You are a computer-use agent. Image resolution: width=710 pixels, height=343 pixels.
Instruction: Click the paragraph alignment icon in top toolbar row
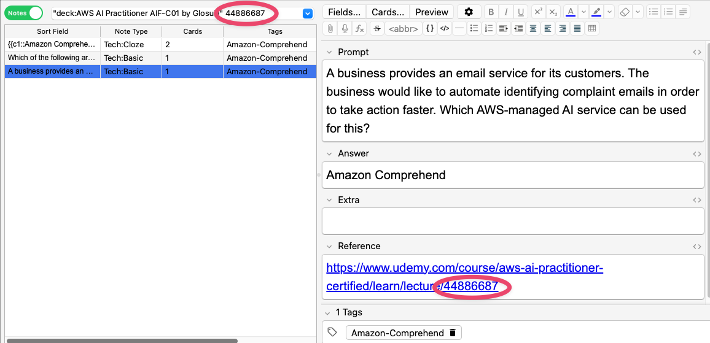tap(683, 12)
